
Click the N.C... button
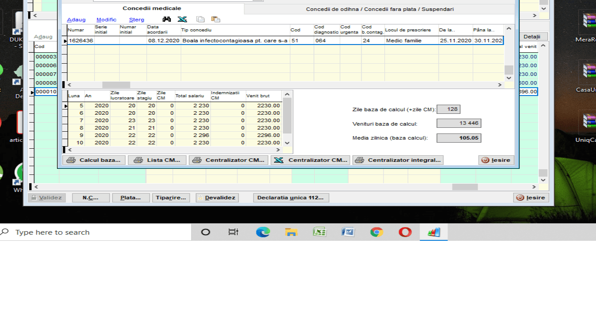pyautogui.click(x=91, y=198)
